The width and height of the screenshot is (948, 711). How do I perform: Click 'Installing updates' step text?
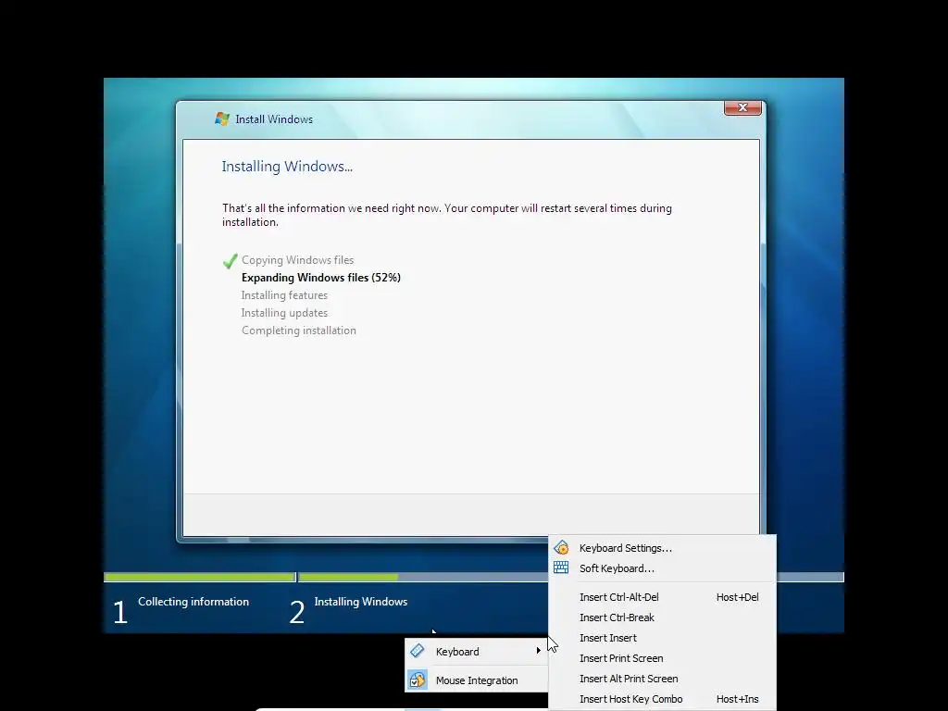[284, 313]
